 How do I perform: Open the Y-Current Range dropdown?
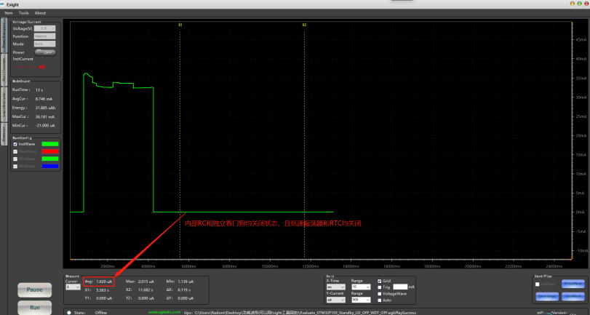(361, 299)
